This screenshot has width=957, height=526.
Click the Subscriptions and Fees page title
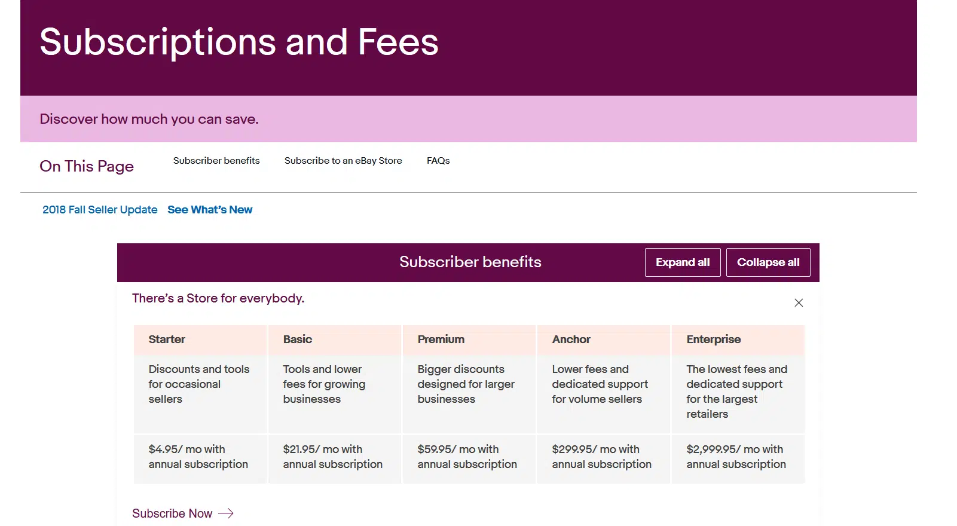point(239,42)
